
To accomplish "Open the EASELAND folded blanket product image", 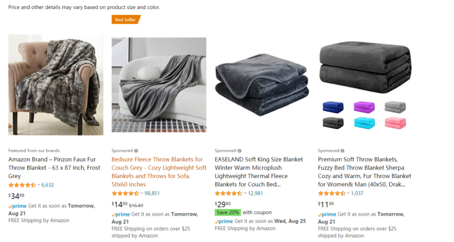I will tap(262, 85).
